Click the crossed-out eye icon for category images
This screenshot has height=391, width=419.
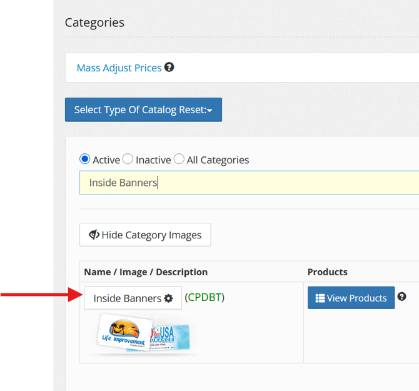pos(94,235)
